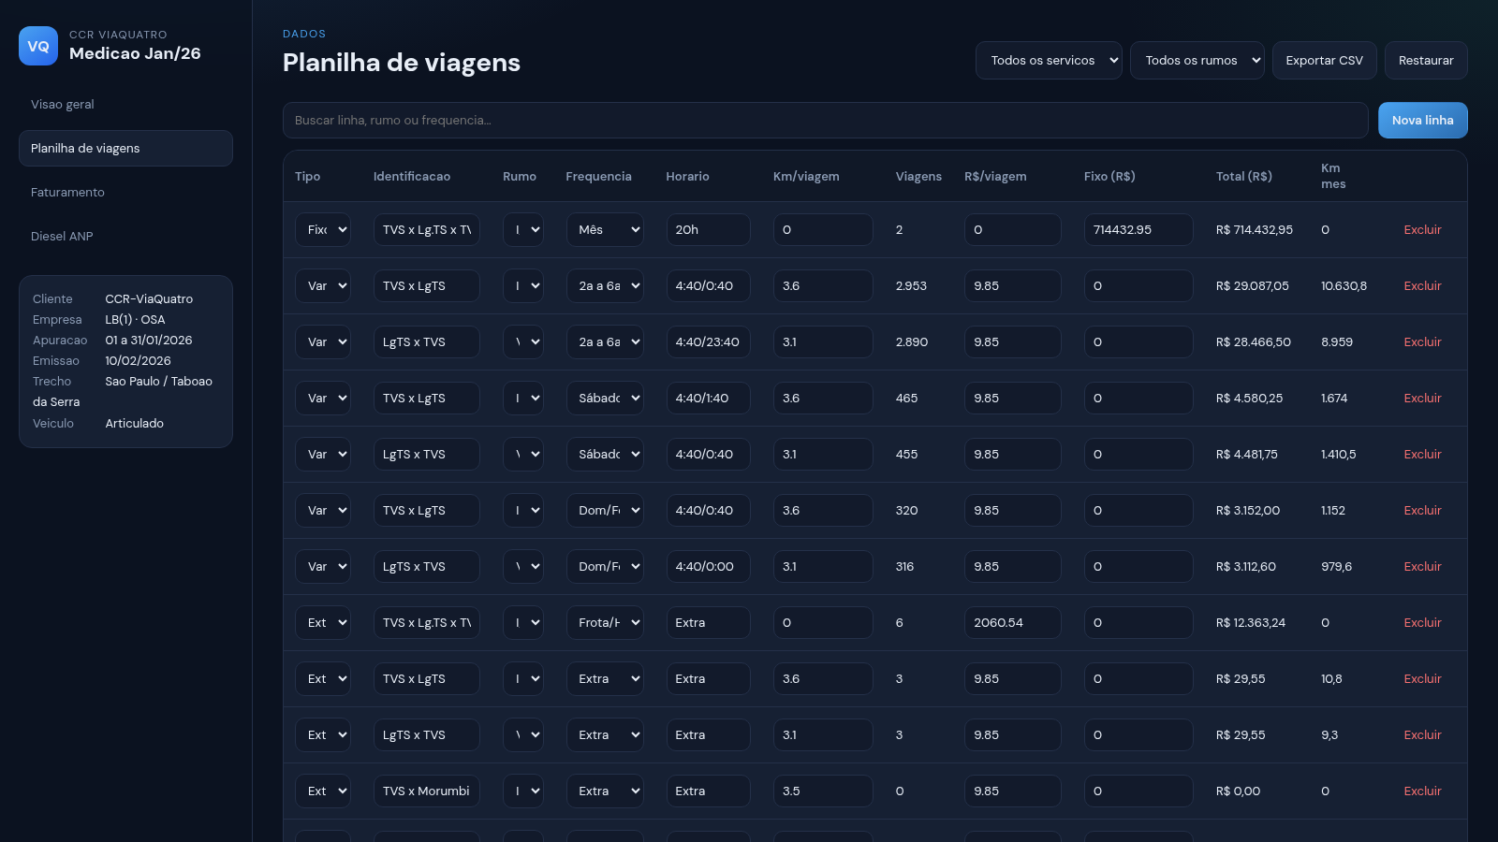Open Rumo dropdown in the R$ 28.466,50 row

522,341
